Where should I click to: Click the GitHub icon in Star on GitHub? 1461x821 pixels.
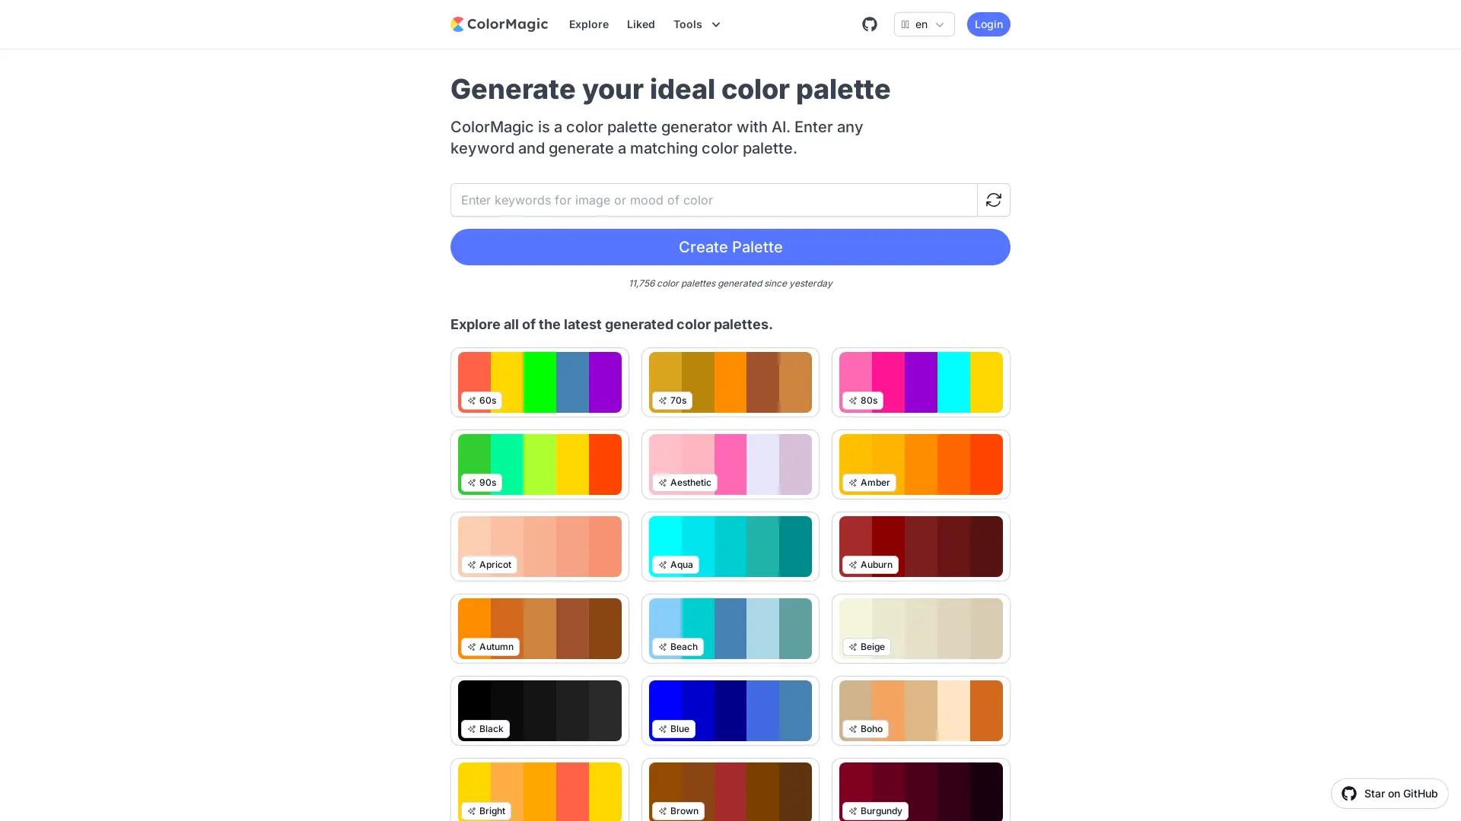coord(1348,793)
